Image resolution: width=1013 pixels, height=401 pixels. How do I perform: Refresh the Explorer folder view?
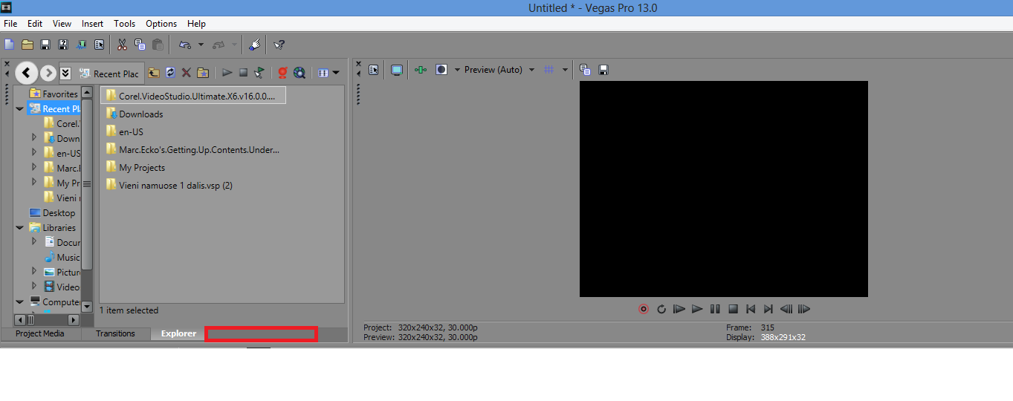[x=170, y=73]
